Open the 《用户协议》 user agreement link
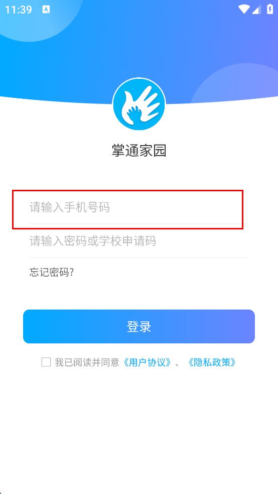 pos(147,362)
